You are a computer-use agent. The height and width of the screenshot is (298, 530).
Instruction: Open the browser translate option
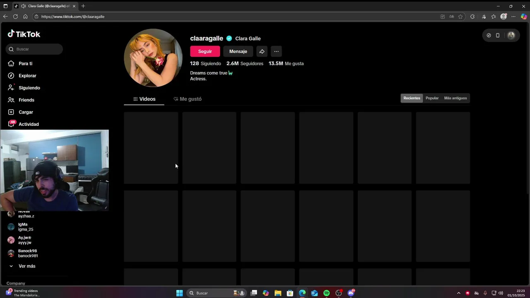pyautogui.click(x=451, y=17)
